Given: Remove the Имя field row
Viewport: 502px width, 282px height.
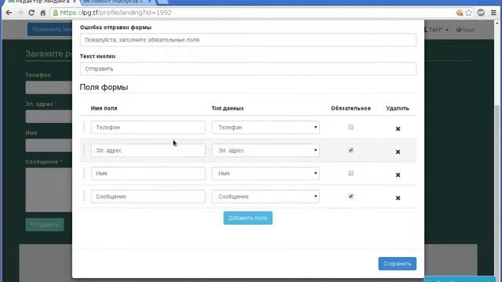Looking at the screenshot, I should pyautogui.click(x=398, y=175).
